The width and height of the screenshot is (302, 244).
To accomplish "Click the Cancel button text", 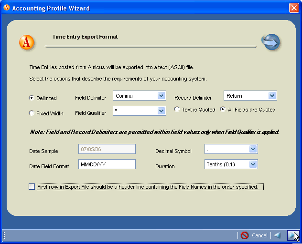I will [259, 235].
